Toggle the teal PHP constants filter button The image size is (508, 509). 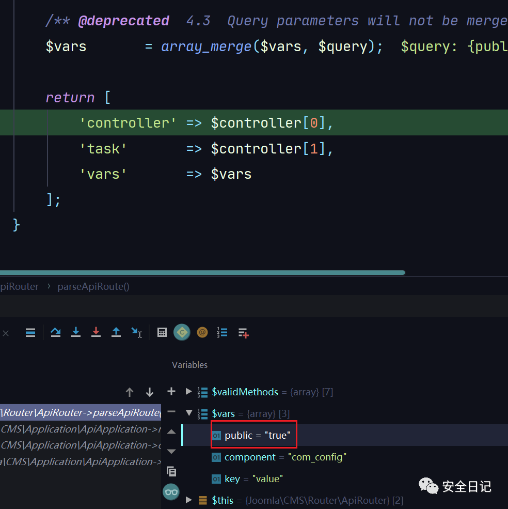pos(182,333)
